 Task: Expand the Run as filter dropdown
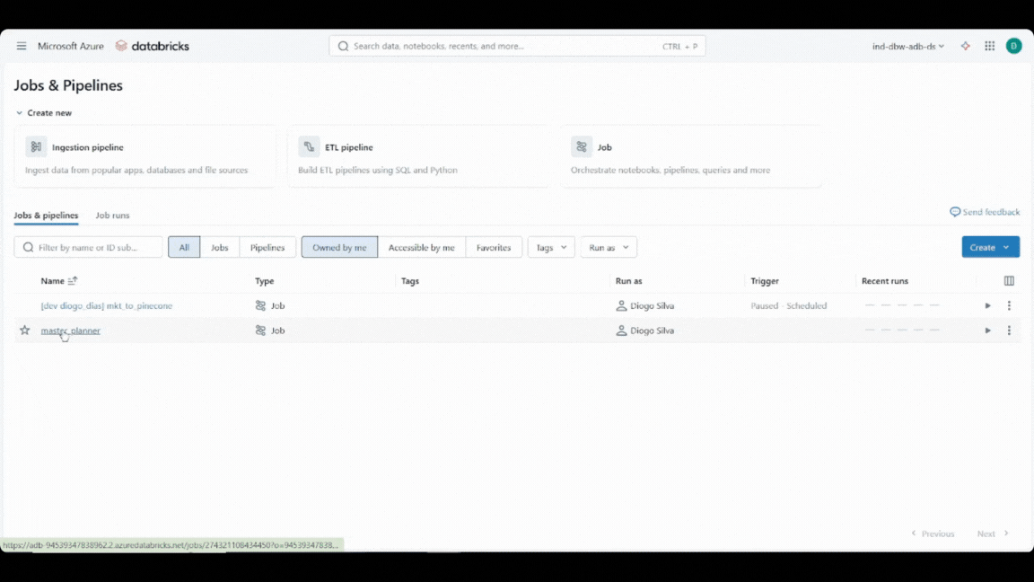click(x=609, y=247)
